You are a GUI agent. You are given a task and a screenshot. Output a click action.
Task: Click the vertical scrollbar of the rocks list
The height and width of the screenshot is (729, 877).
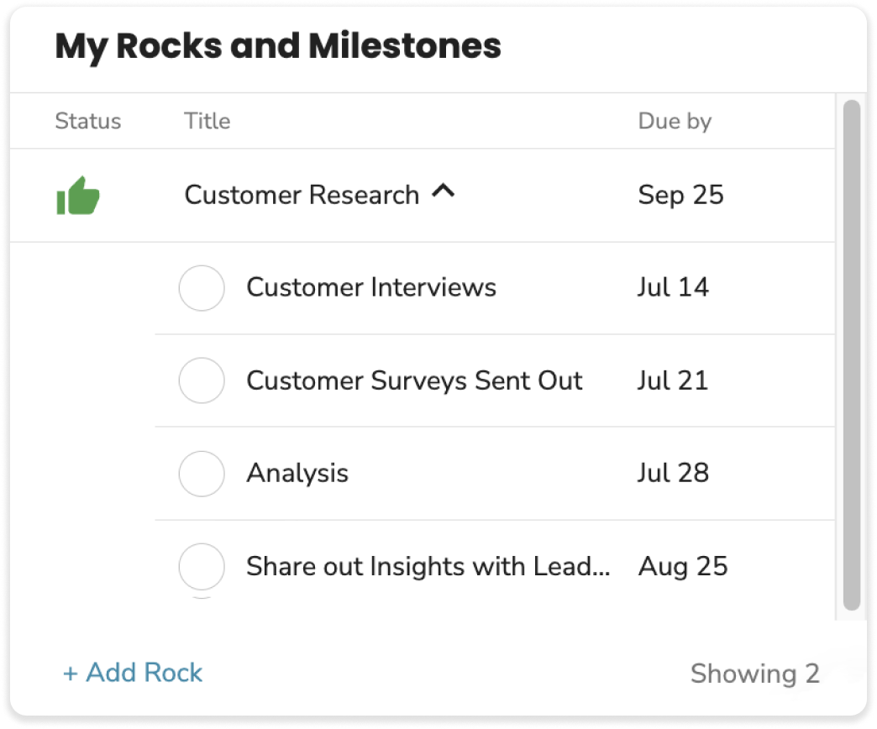pos(851,353)
